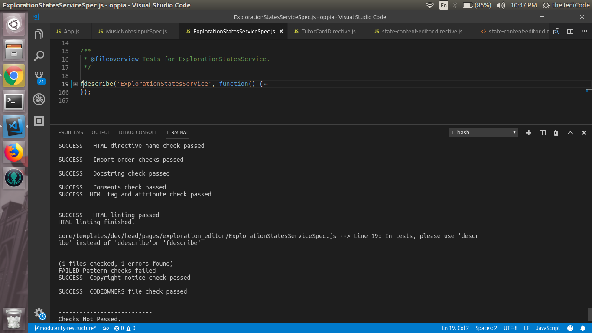The image size is (592, 333).
Task: Launch Firefox from the dock
Action: point(14,152)
